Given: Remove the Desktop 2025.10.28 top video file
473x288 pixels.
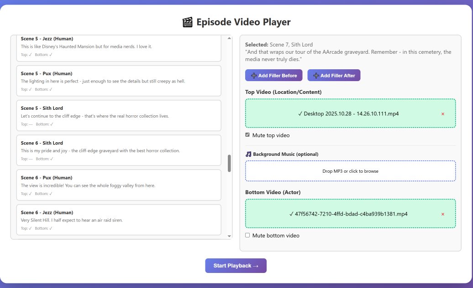Looking at the screenshot, I should coord(442,114).
